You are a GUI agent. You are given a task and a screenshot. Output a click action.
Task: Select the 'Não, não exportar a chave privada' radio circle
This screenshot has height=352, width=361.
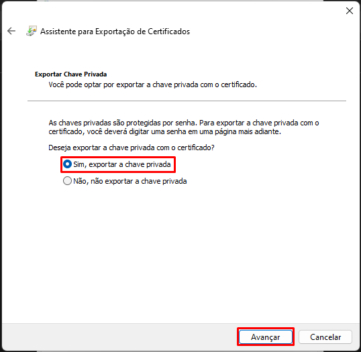tap(67, 181)
